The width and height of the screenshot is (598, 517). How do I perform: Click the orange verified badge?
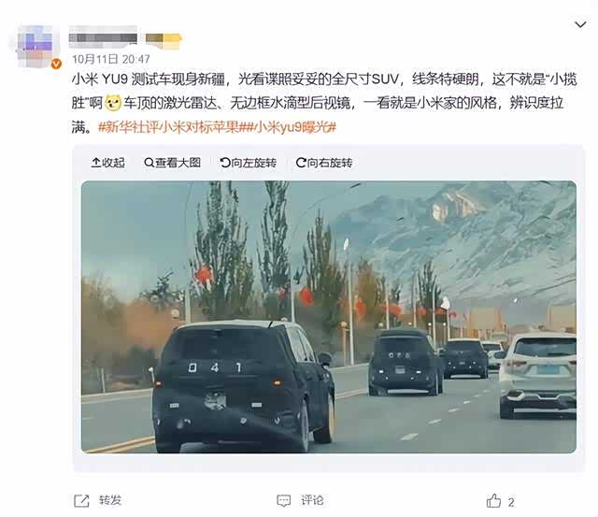[56, 64]
